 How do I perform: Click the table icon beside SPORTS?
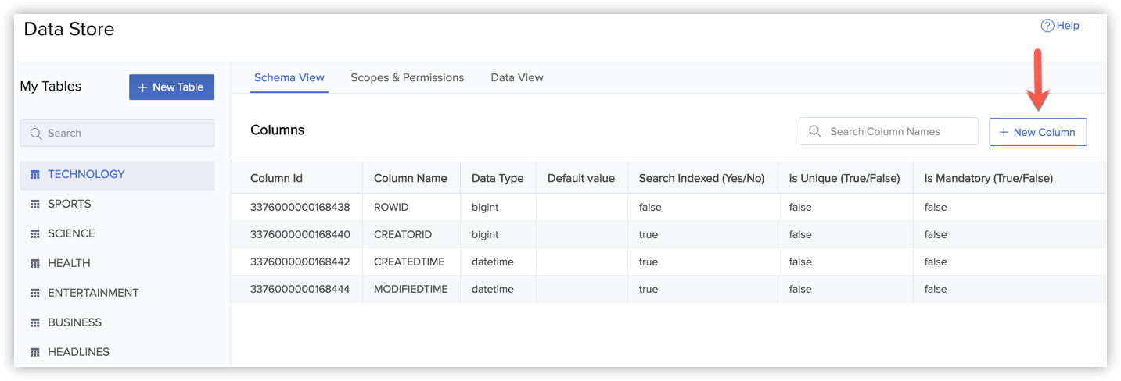tap(34, 205)
